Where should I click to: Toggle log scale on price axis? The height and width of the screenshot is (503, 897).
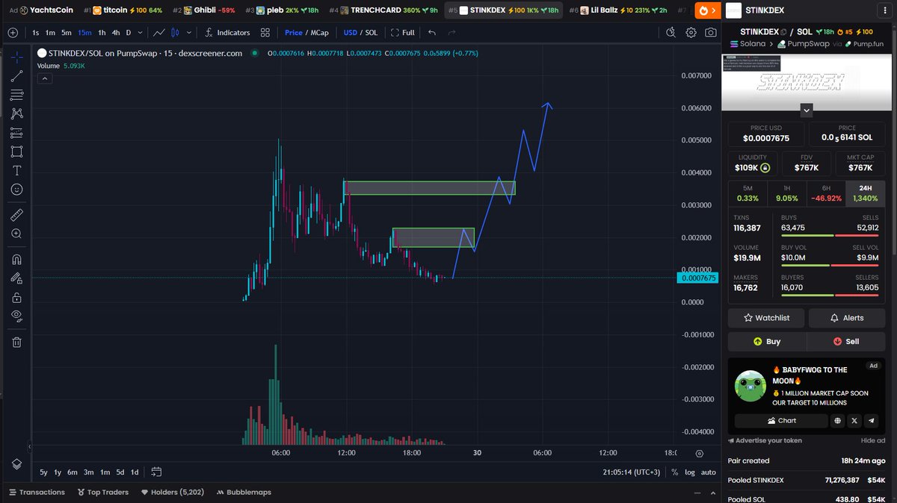click(x=688, y=472)
